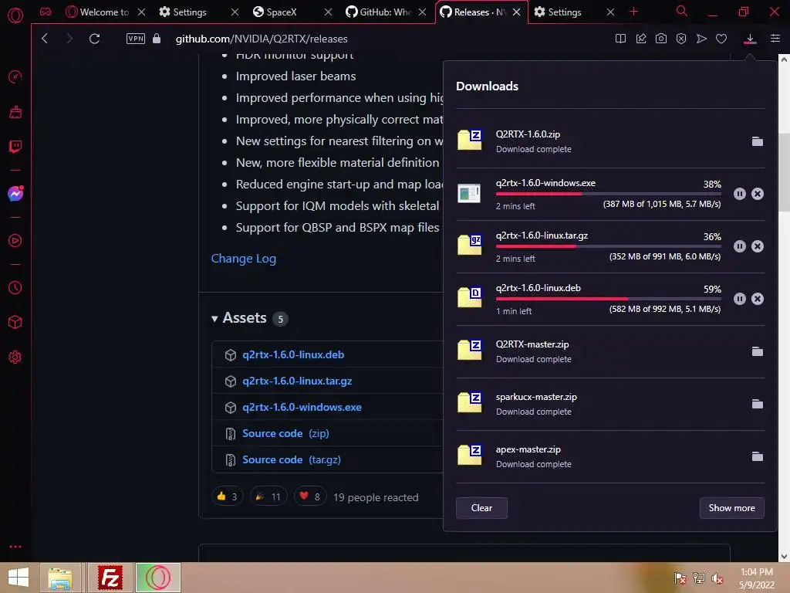This screenshot has width=790, height=593.
Task: Clear the downloads list
Action: point(481,508)
